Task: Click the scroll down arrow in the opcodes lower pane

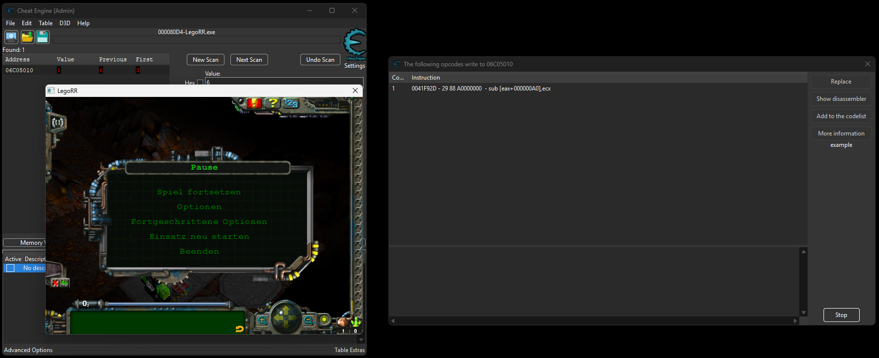Action: click(x=804, y=313)
